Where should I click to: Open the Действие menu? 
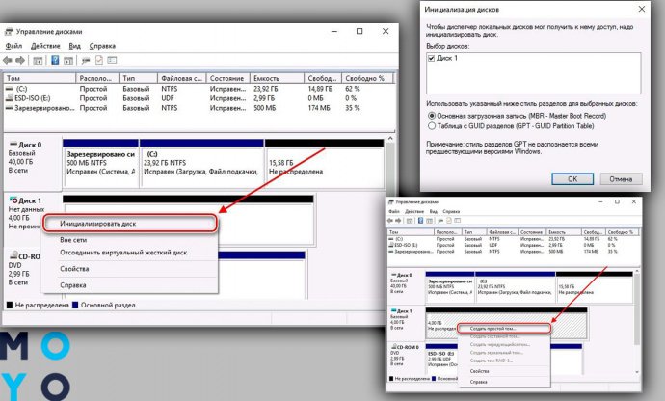45,46
